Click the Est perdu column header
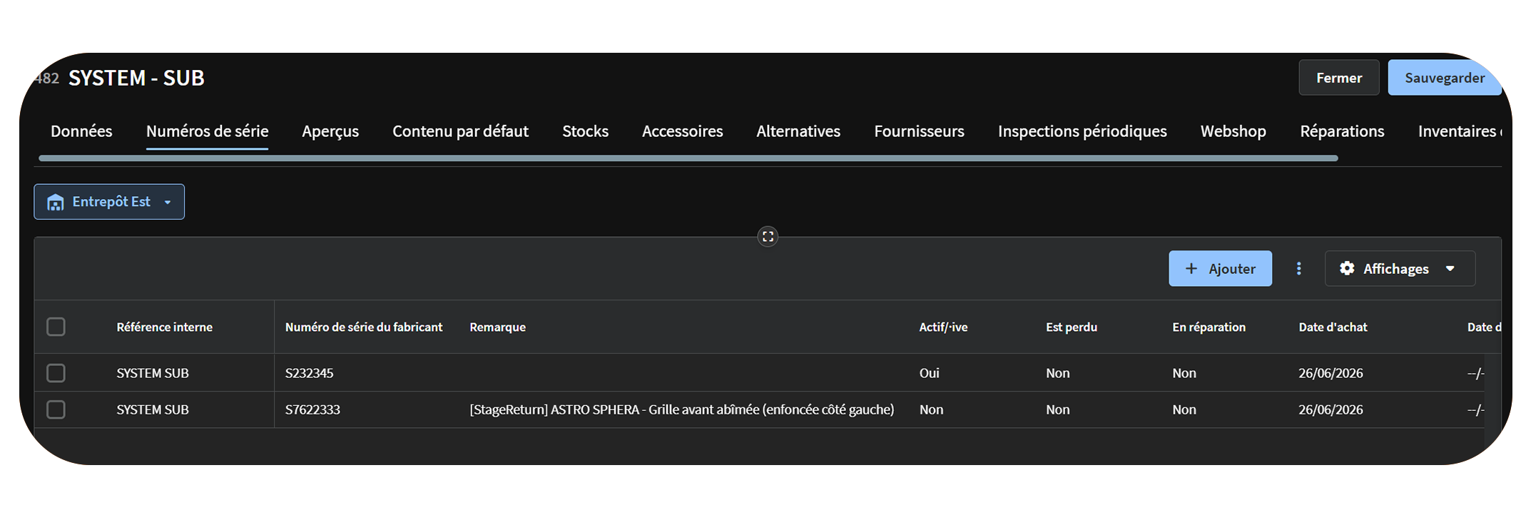This screenshot has width=1526, height=520. [x=1072, y=327]
